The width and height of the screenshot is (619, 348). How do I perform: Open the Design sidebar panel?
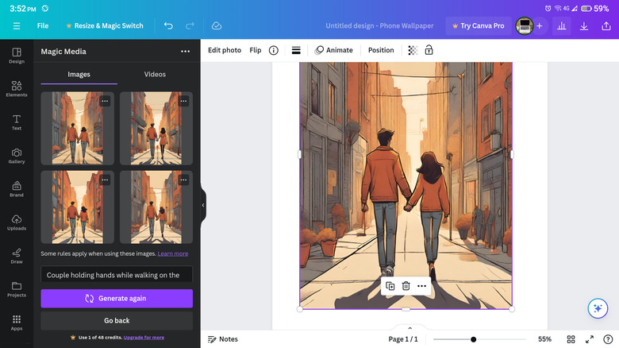[x=17, y=56]
